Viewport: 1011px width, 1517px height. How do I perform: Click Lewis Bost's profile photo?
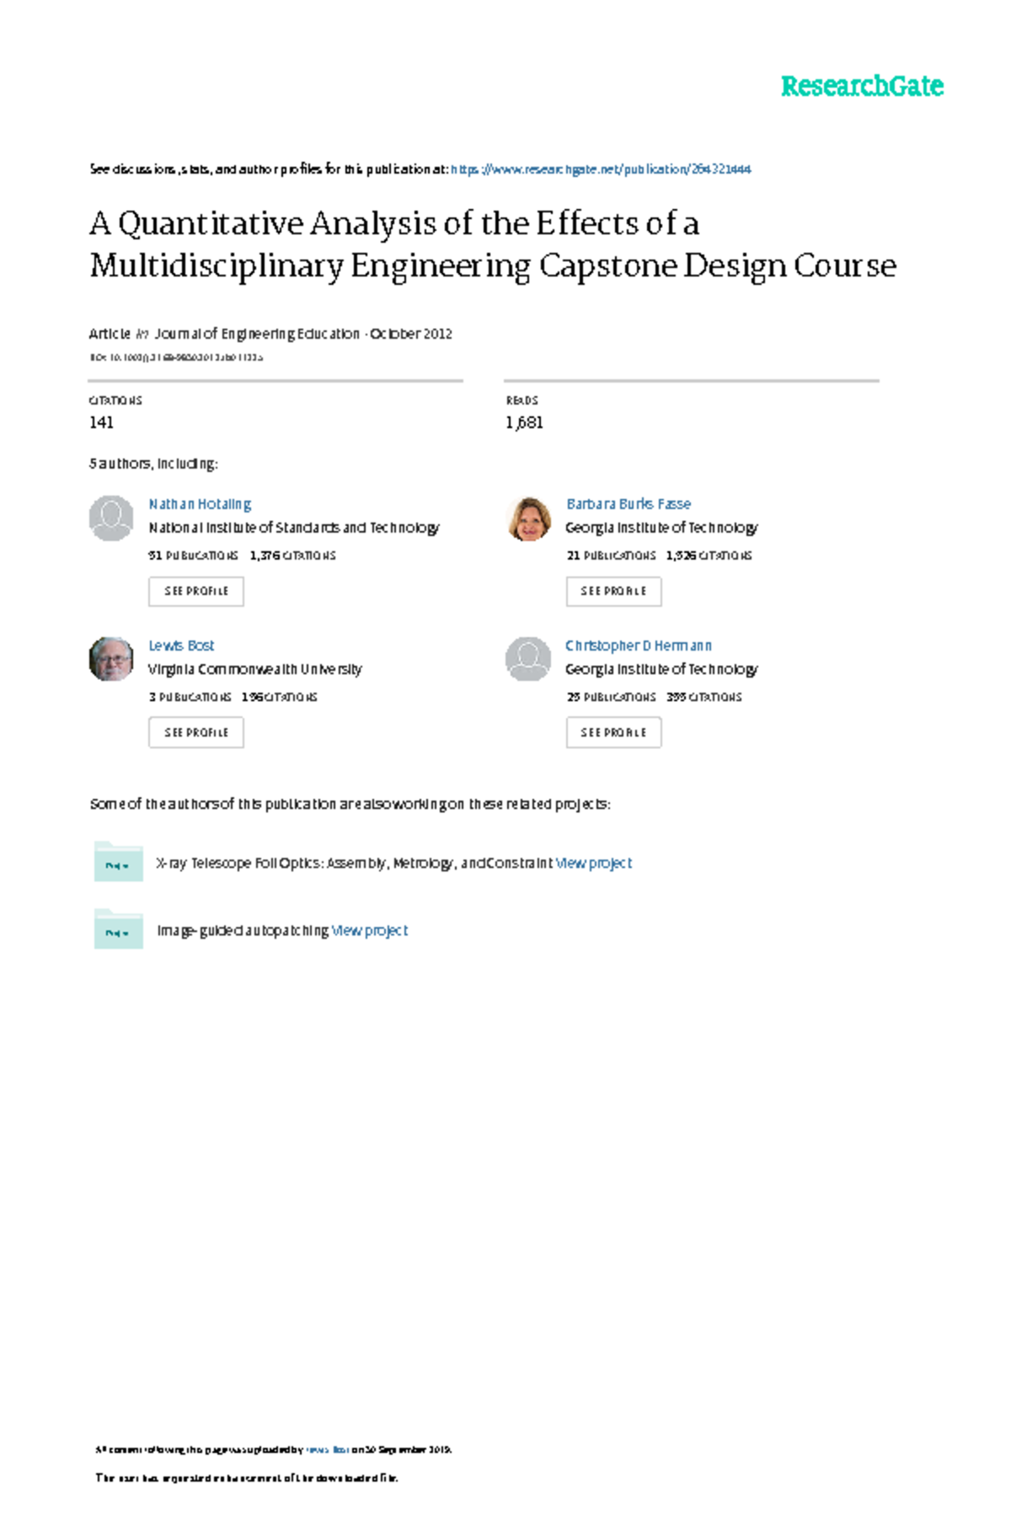(111, 659)
